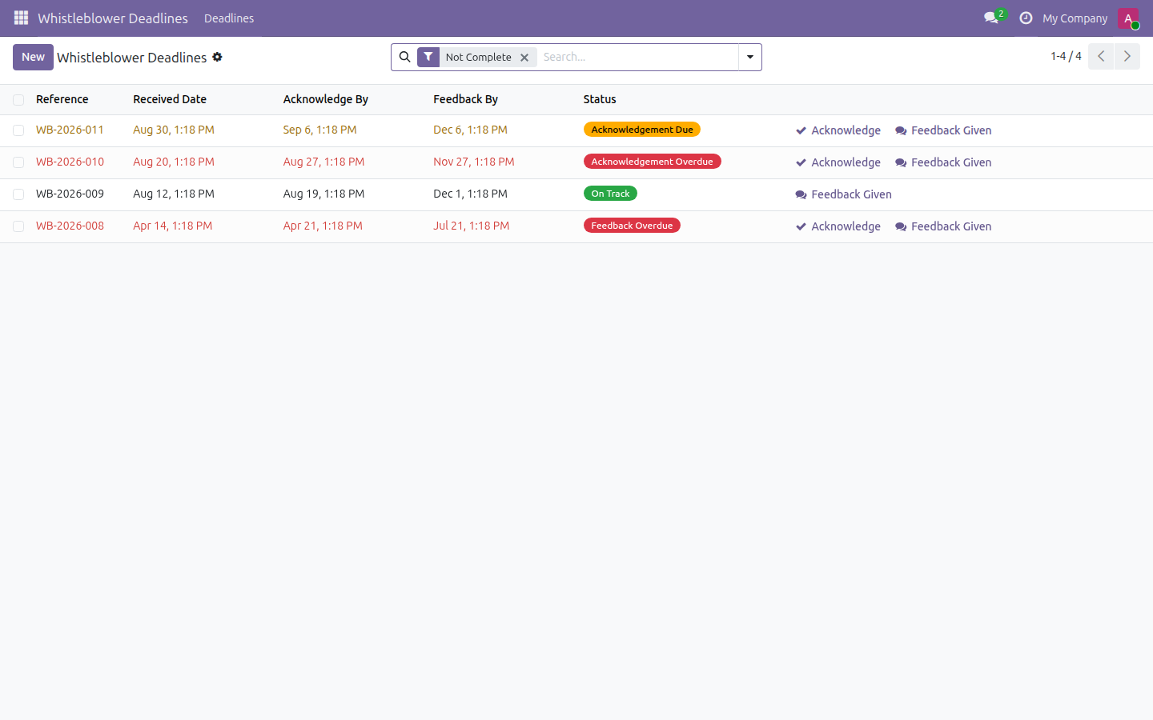Open record WB-2026-011
Screen dimensions: 1153x720
pyautogui.click(x=70, y=130)
